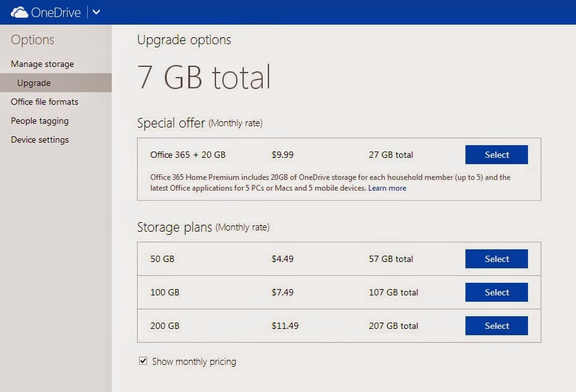
Task: Click Learn more about Office 365 Home Premium
Action: (x=387, y=187)
